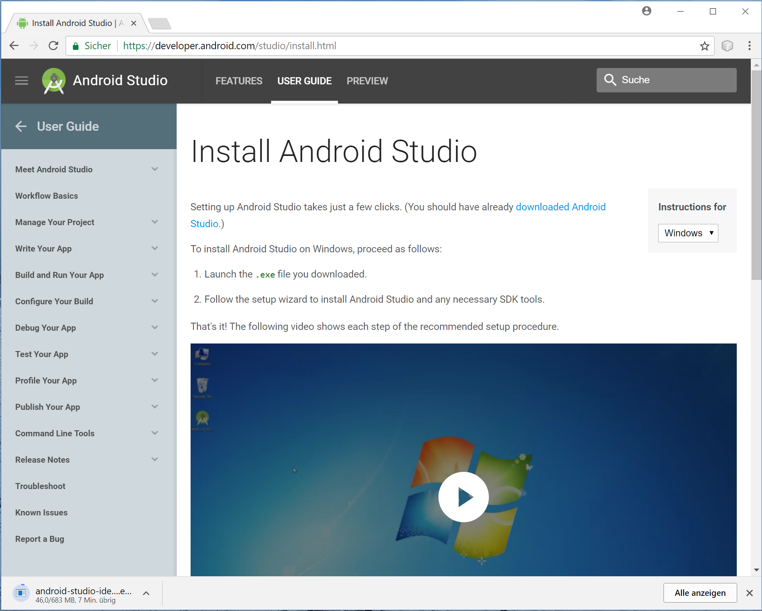Click the Alle anzeigen button

[x=700, y=593]
